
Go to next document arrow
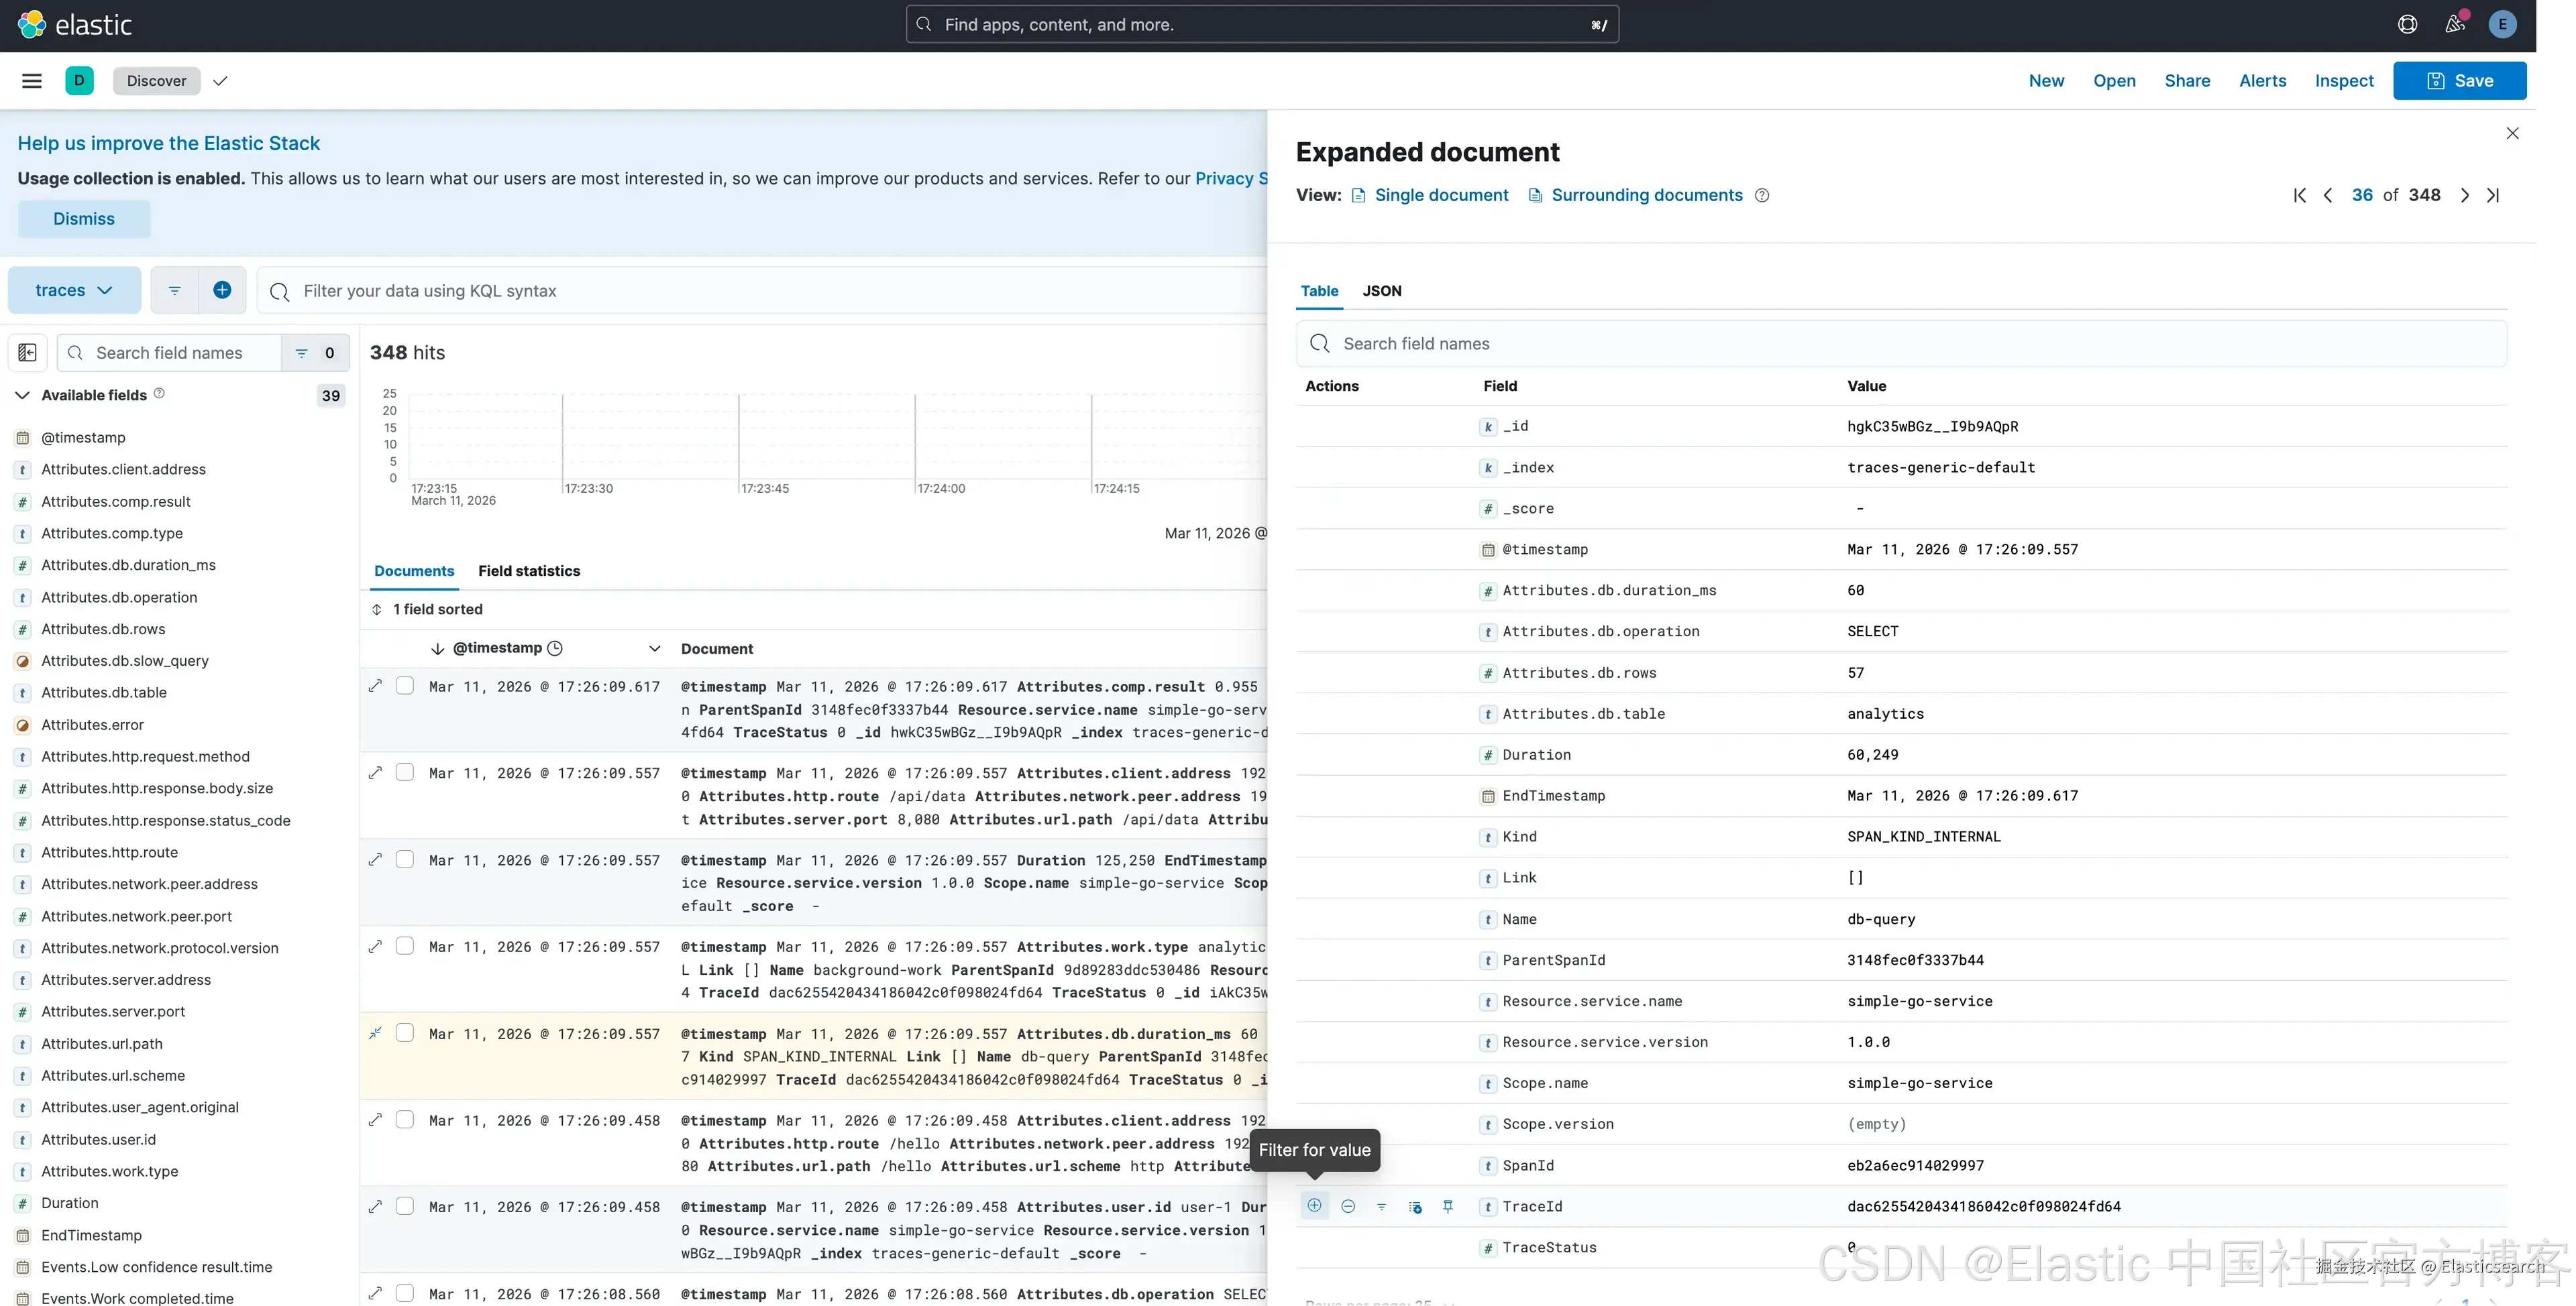2464,196
